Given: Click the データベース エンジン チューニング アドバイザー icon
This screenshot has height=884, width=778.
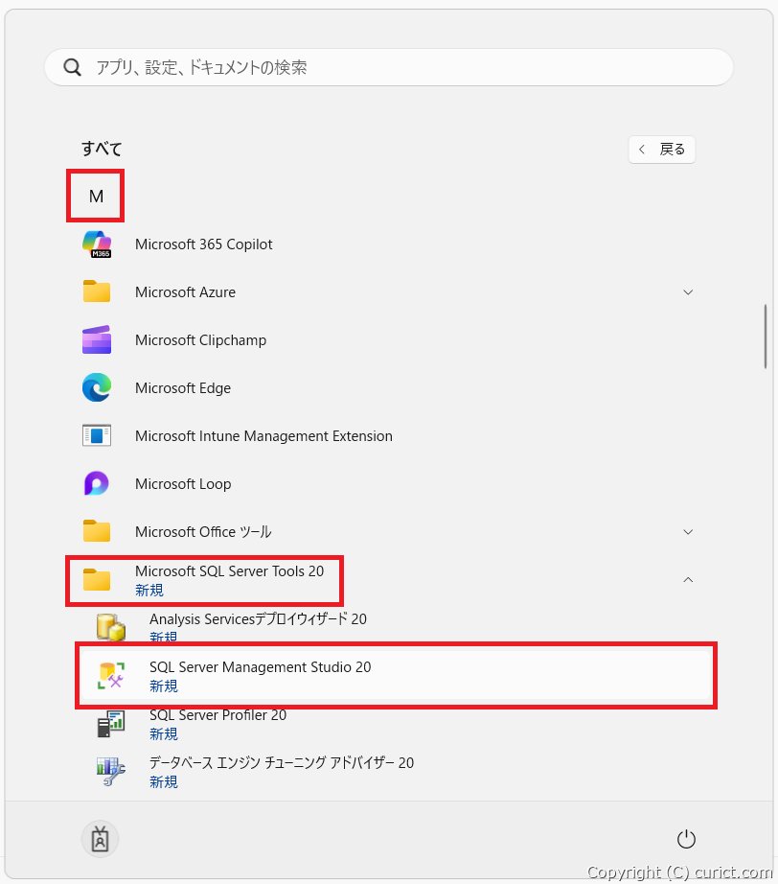Looking at the screenshot, I should tap(111, 771).
